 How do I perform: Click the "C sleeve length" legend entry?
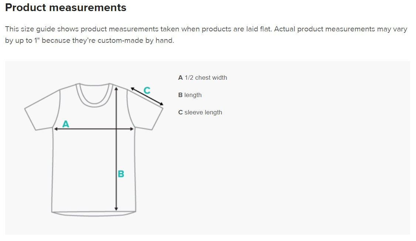coord(200,112)
